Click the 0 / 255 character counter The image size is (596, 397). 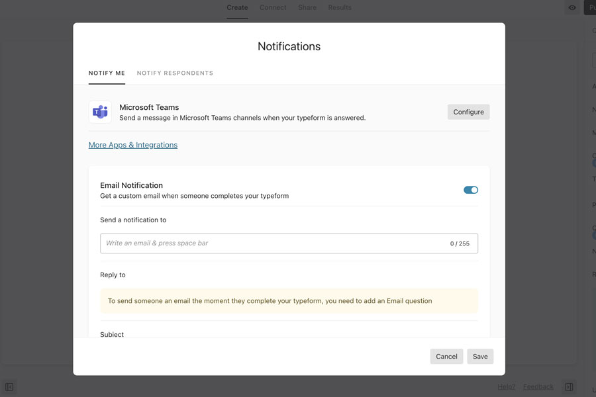pyautogui.click(x=460, y=243)
